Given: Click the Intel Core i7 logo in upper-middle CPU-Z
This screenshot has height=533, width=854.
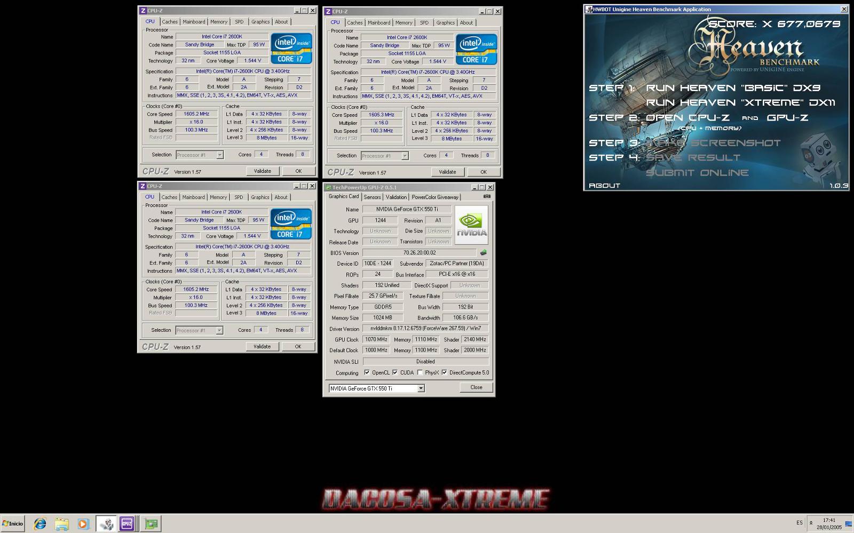Looking at the screenshot, I should pyautogui.click(x=476, y=50).
